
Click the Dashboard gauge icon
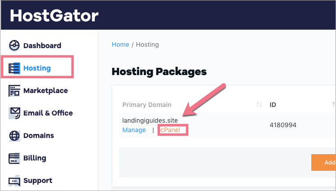(14, 45)
